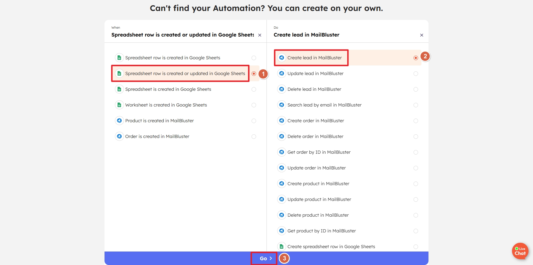Image resolution: width=533 pixels, height=265 pixels.
Task: Select the "Update lead in MailBluster" radio button
Action: pyautogui.click(x=416, y=73)
